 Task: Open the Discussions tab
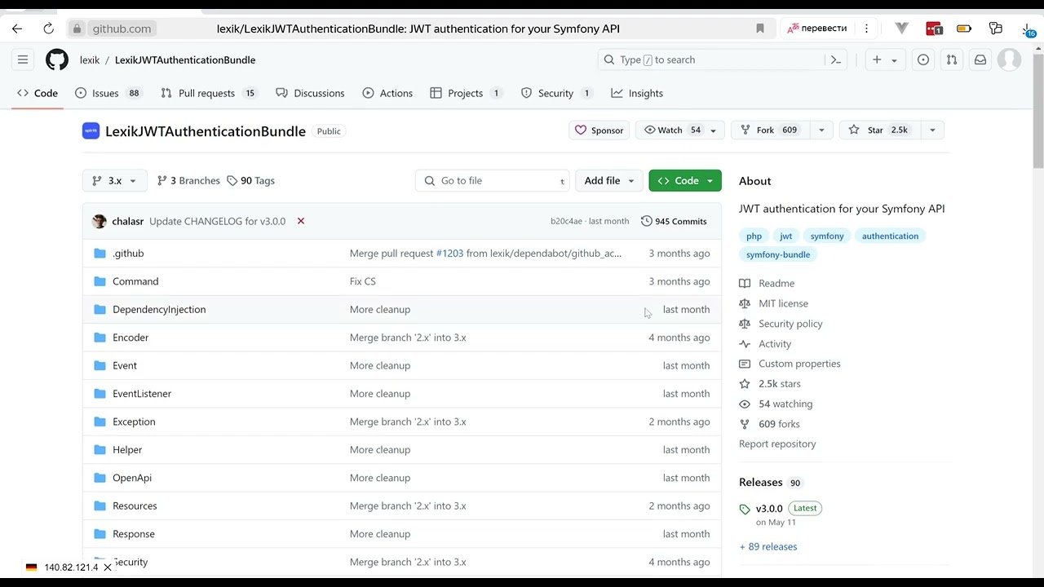311,93
